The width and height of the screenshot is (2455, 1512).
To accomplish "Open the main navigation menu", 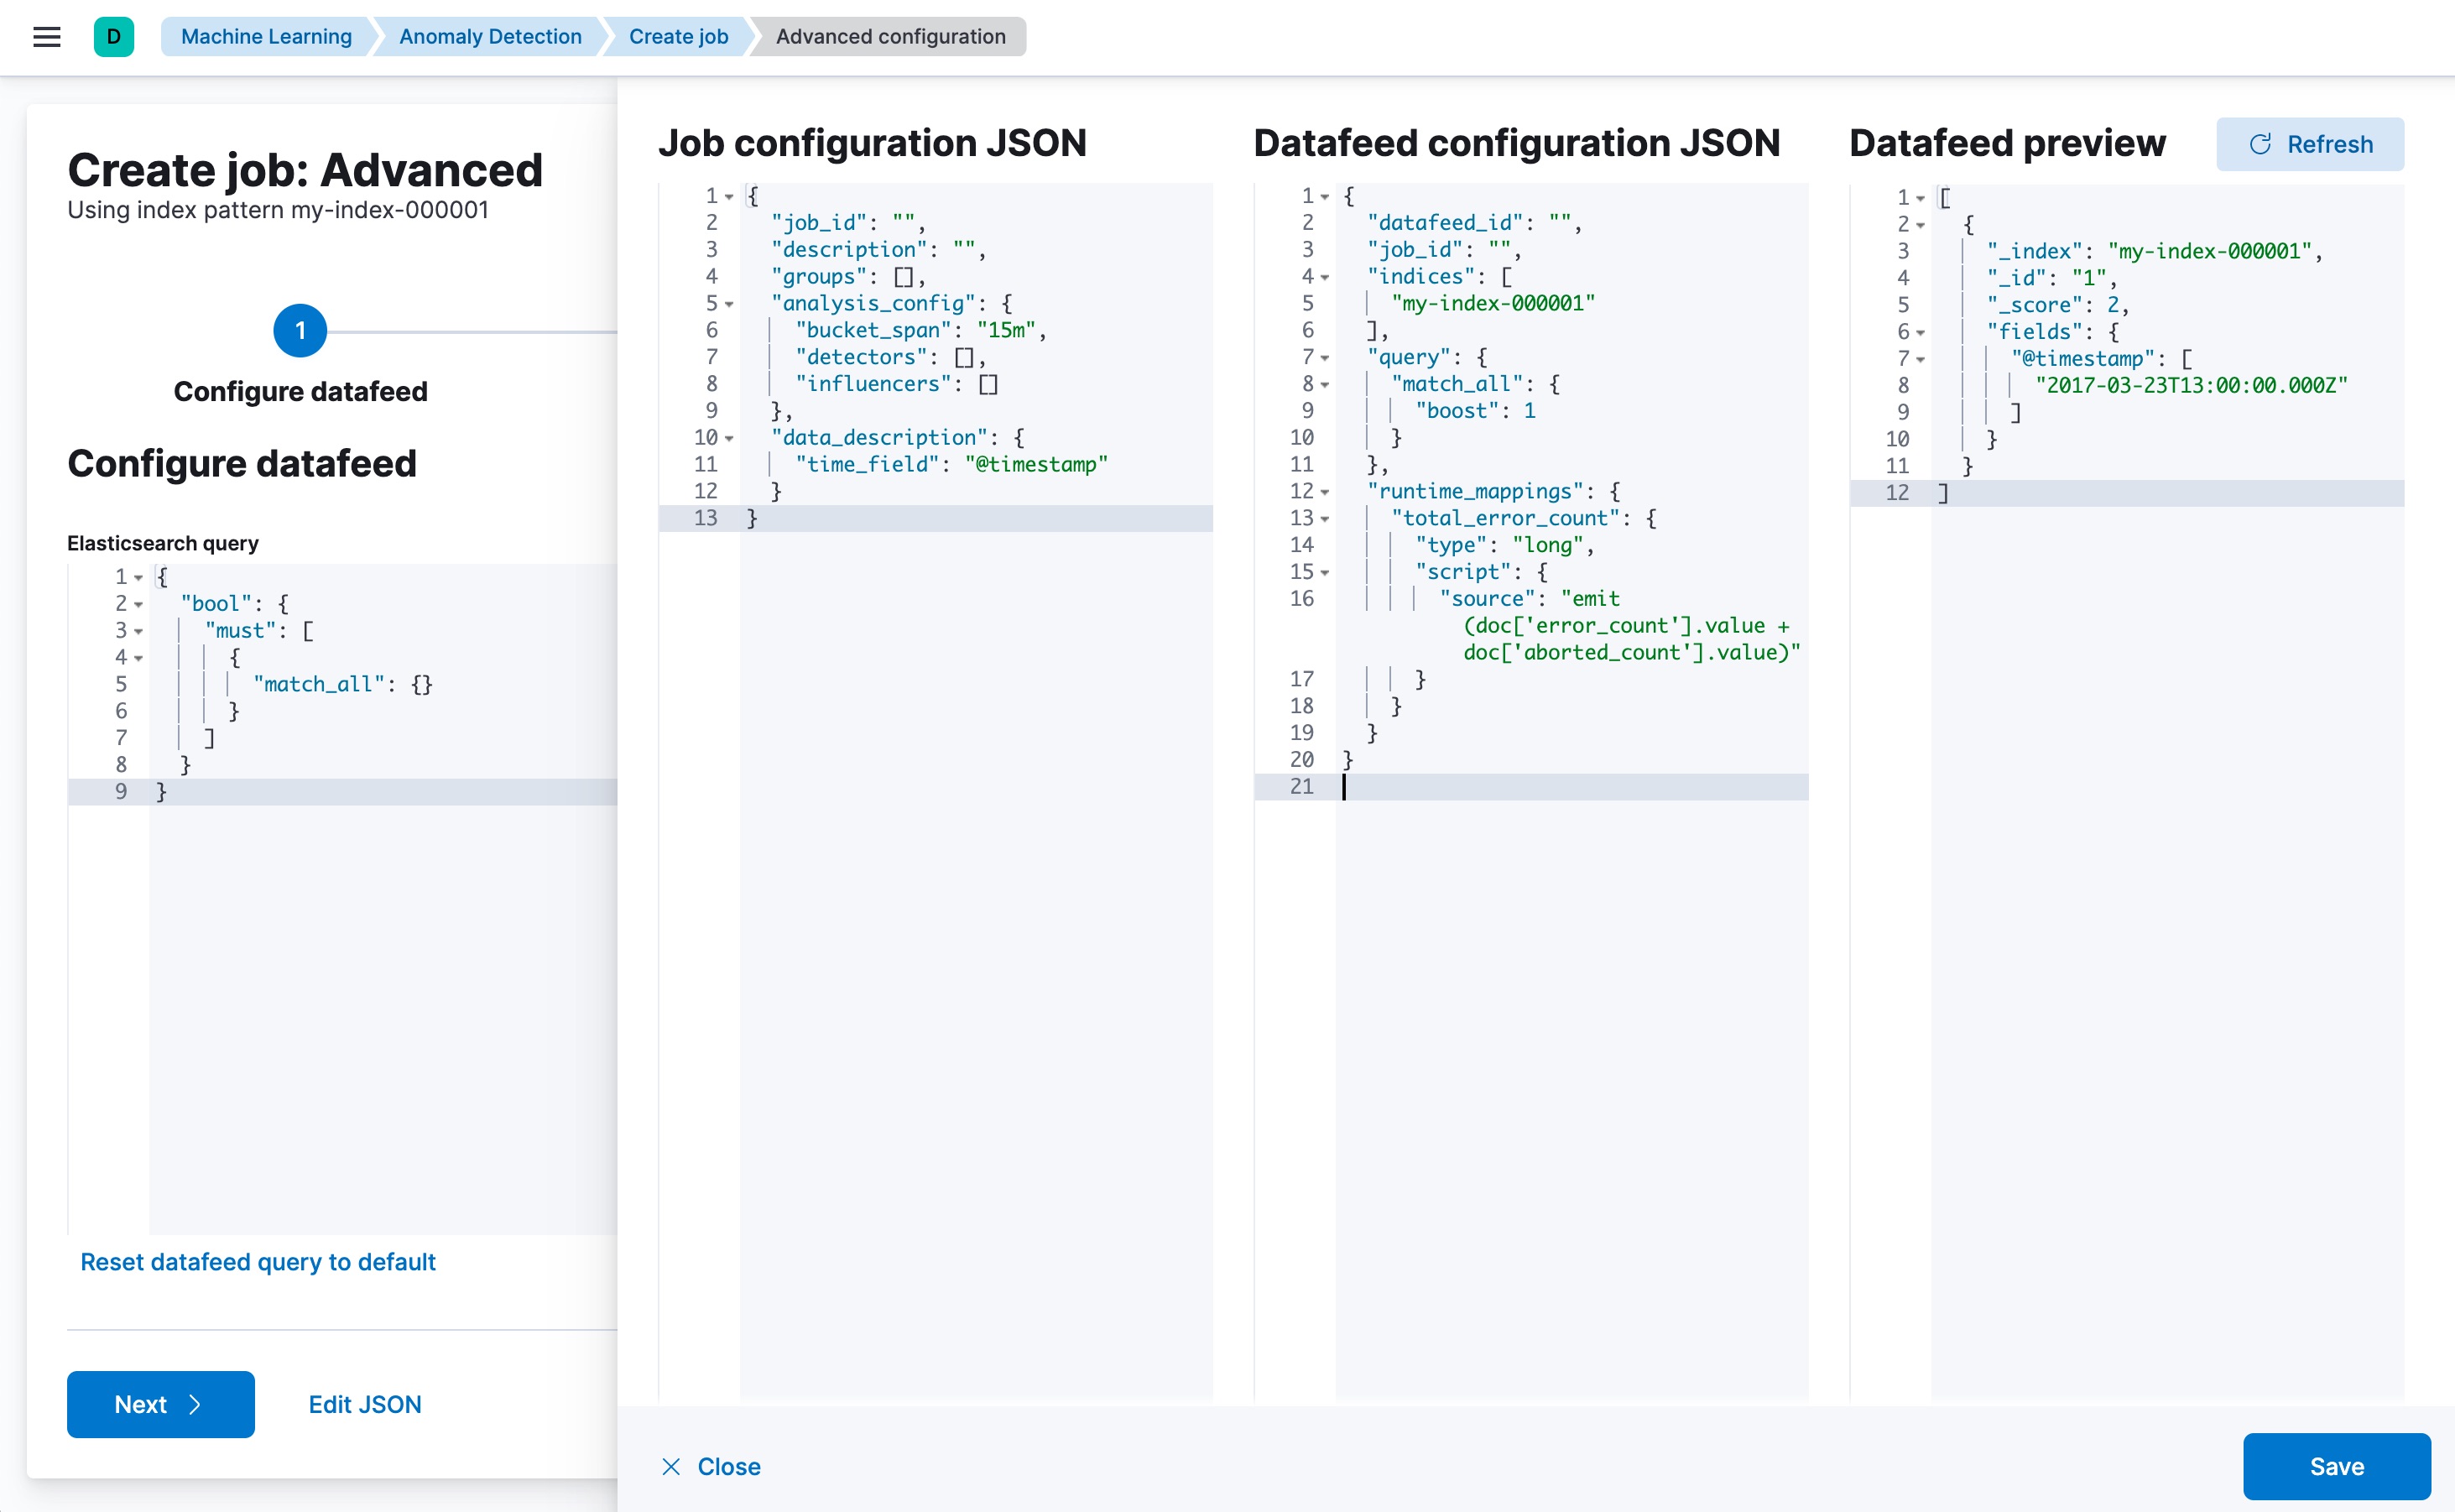I will tap(47, 37).
